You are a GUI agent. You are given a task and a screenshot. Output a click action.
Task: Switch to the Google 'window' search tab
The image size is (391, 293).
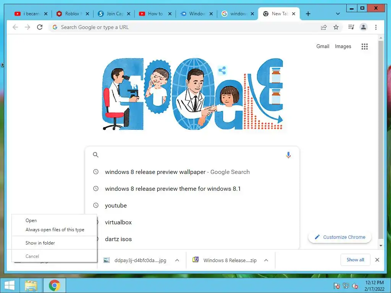(x=234, y=14)
